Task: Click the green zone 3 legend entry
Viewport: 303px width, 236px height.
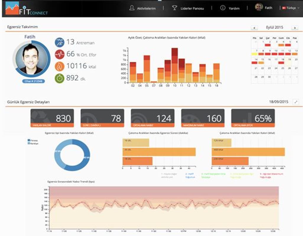Action: tap(213, 176)
